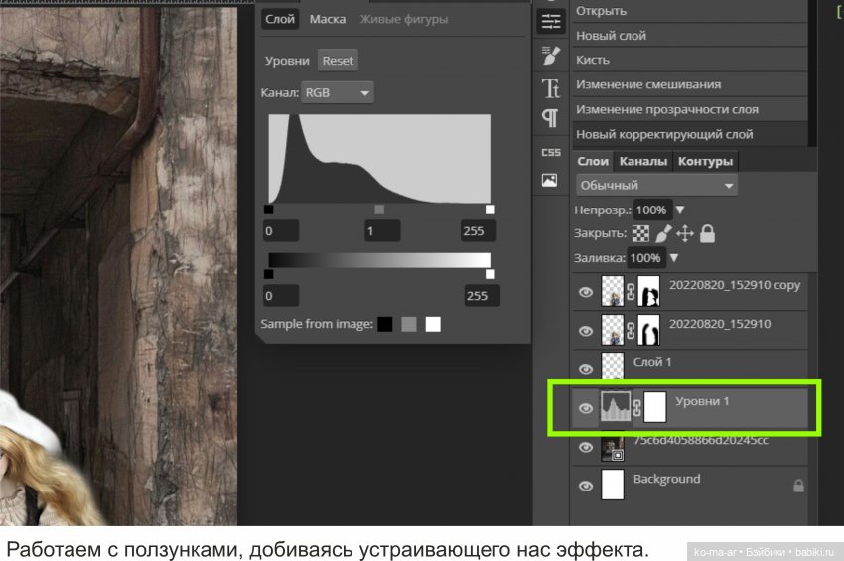Toggle visibility of Уровни 1 layer
Screen dimensions: 844x561
[x=586, y=408]
